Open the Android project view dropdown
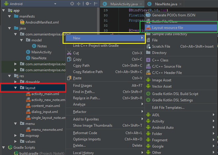Viewport: 218px width, 155px height. coord(55,4)
